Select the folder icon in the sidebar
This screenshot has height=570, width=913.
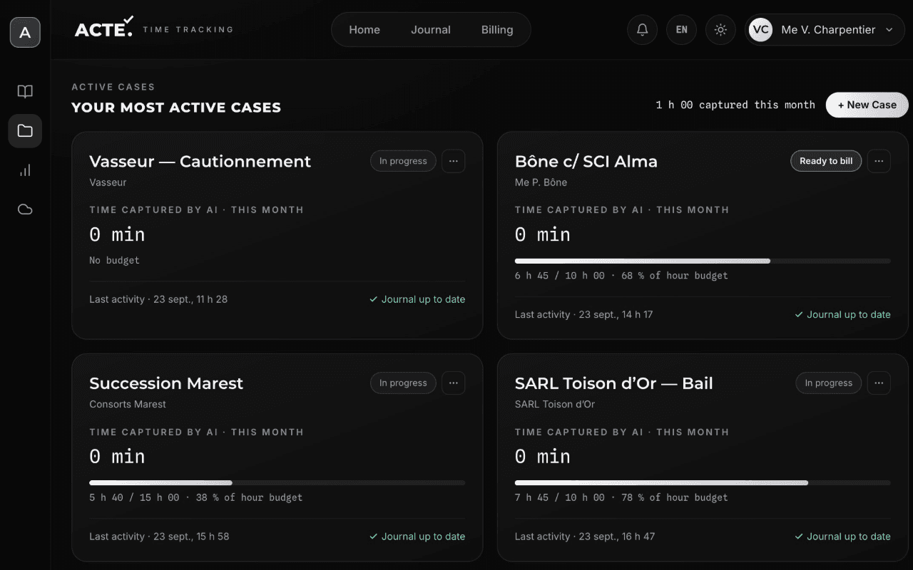click(x=25, y=130)
